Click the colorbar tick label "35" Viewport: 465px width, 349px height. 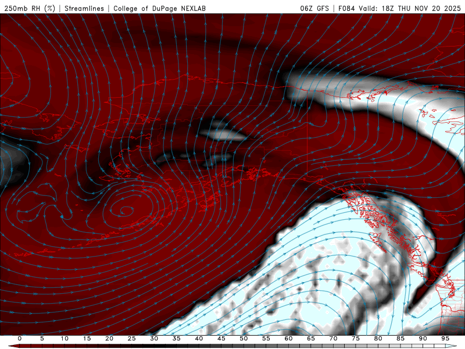click(177, 339)
